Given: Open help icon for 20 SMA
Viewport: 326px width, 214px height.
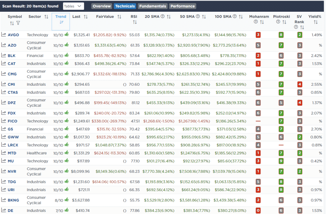Looking at the screenshot, I should [x=163, y=17].
